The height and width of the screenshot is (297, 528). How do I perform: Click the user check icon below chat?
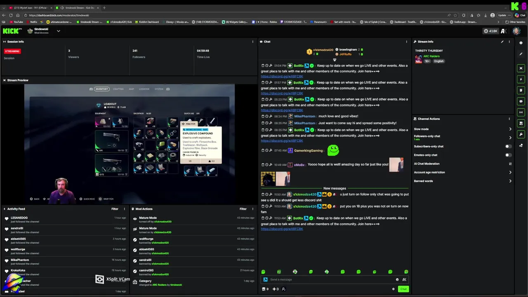283,289
